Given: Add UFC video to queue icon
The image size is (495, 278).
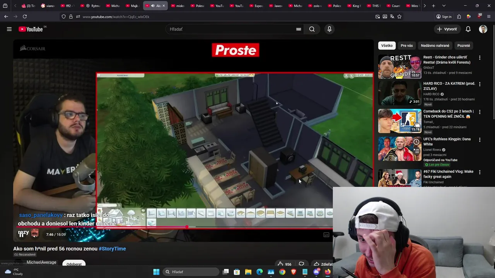Looking at the screenshot, I should pos(416,151).
